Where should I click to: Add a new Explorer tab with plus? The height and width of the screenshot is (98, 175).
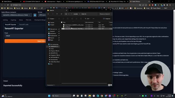(x=71, y=10)
